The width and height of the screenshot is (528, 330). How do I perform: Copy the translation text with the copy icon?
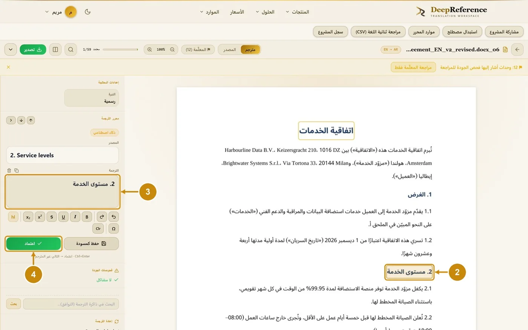[x=16, y=170]
